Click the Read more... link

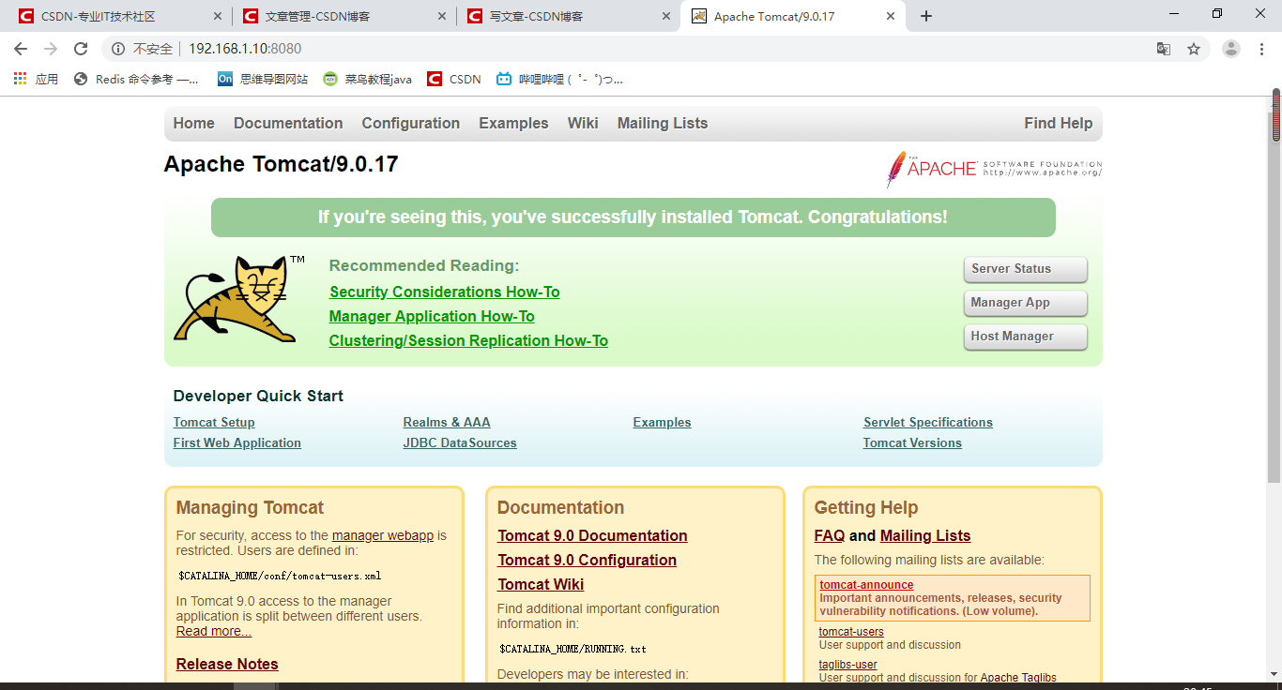click(x=214, y=632)
